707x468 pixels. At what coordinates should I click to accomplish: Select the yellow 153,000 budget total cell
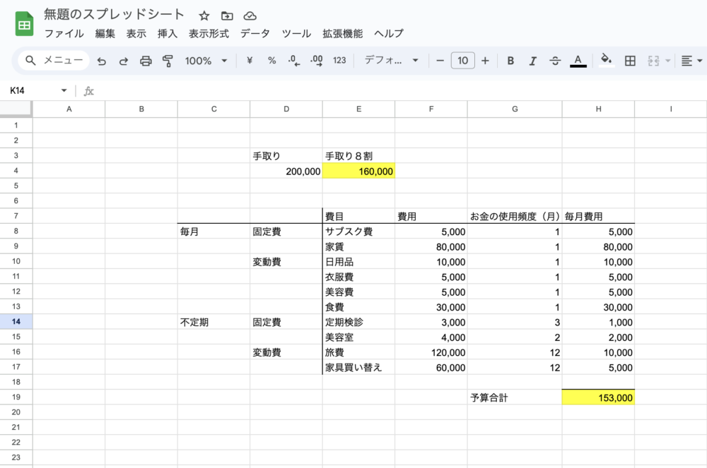pos(598,397)
